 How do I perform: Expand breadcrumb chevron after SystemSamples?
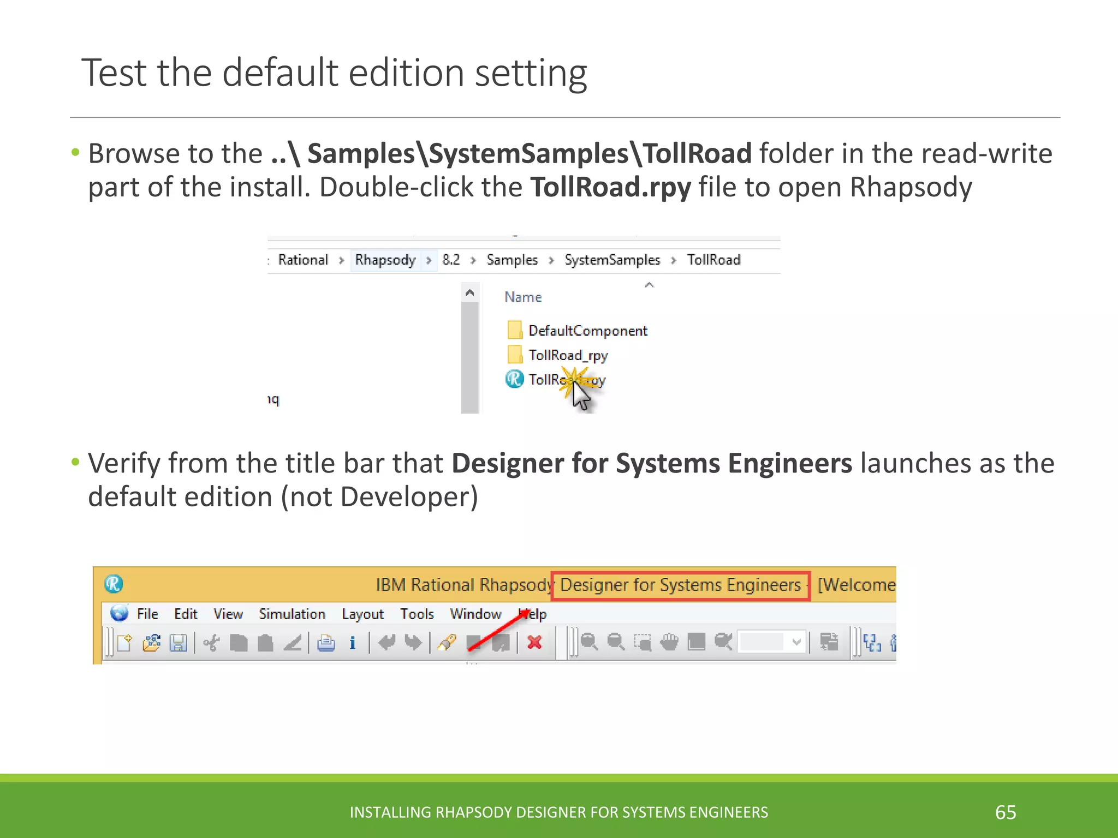point(674,260)
